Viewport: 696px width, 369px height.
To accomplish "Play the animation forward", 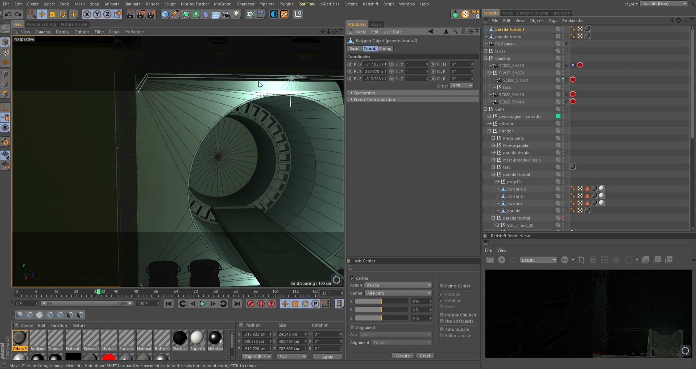I will point(203,304).
